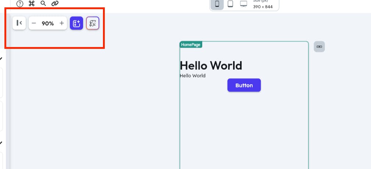Open keyboard shortcuts command icon
Image resolution: width=371 pixels, height=169 pixels.
(32, 4)
